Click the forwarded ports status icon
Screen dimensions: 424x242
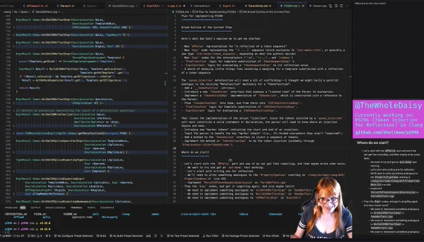coord(48,236)
